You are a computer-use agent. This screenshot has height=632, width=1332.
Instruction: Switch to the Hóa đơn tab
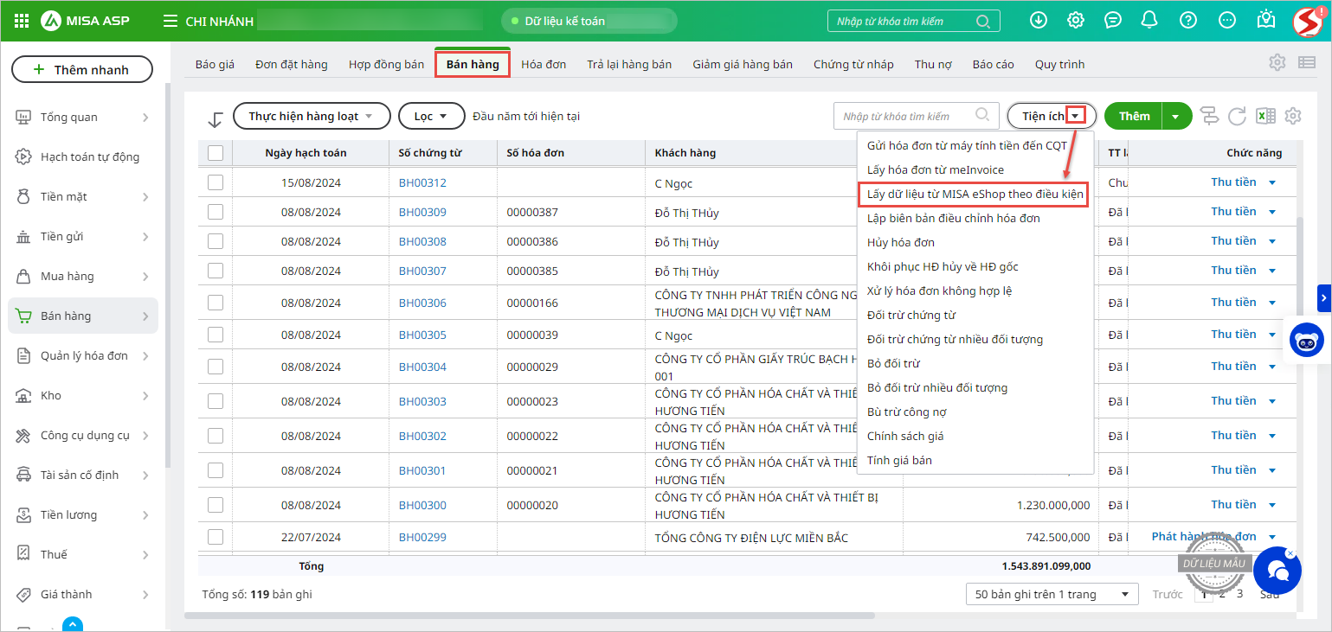(x=544, y=64)
